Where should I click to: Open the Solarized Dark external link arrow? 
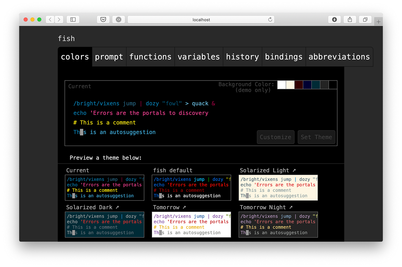[x=117, y=207]
